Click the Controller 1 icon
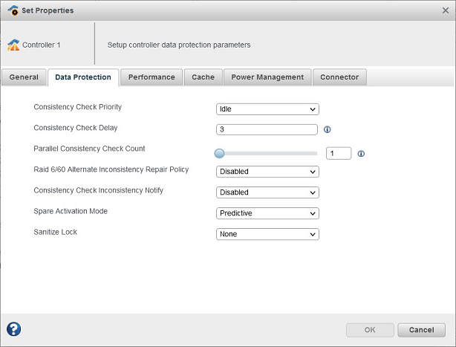 [x=13, y=45]
